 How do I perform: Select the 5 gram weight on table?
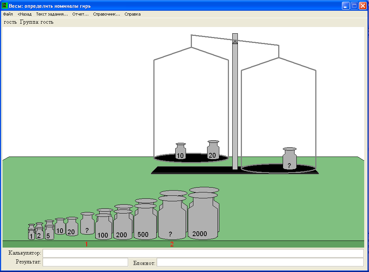click(49, 233)
